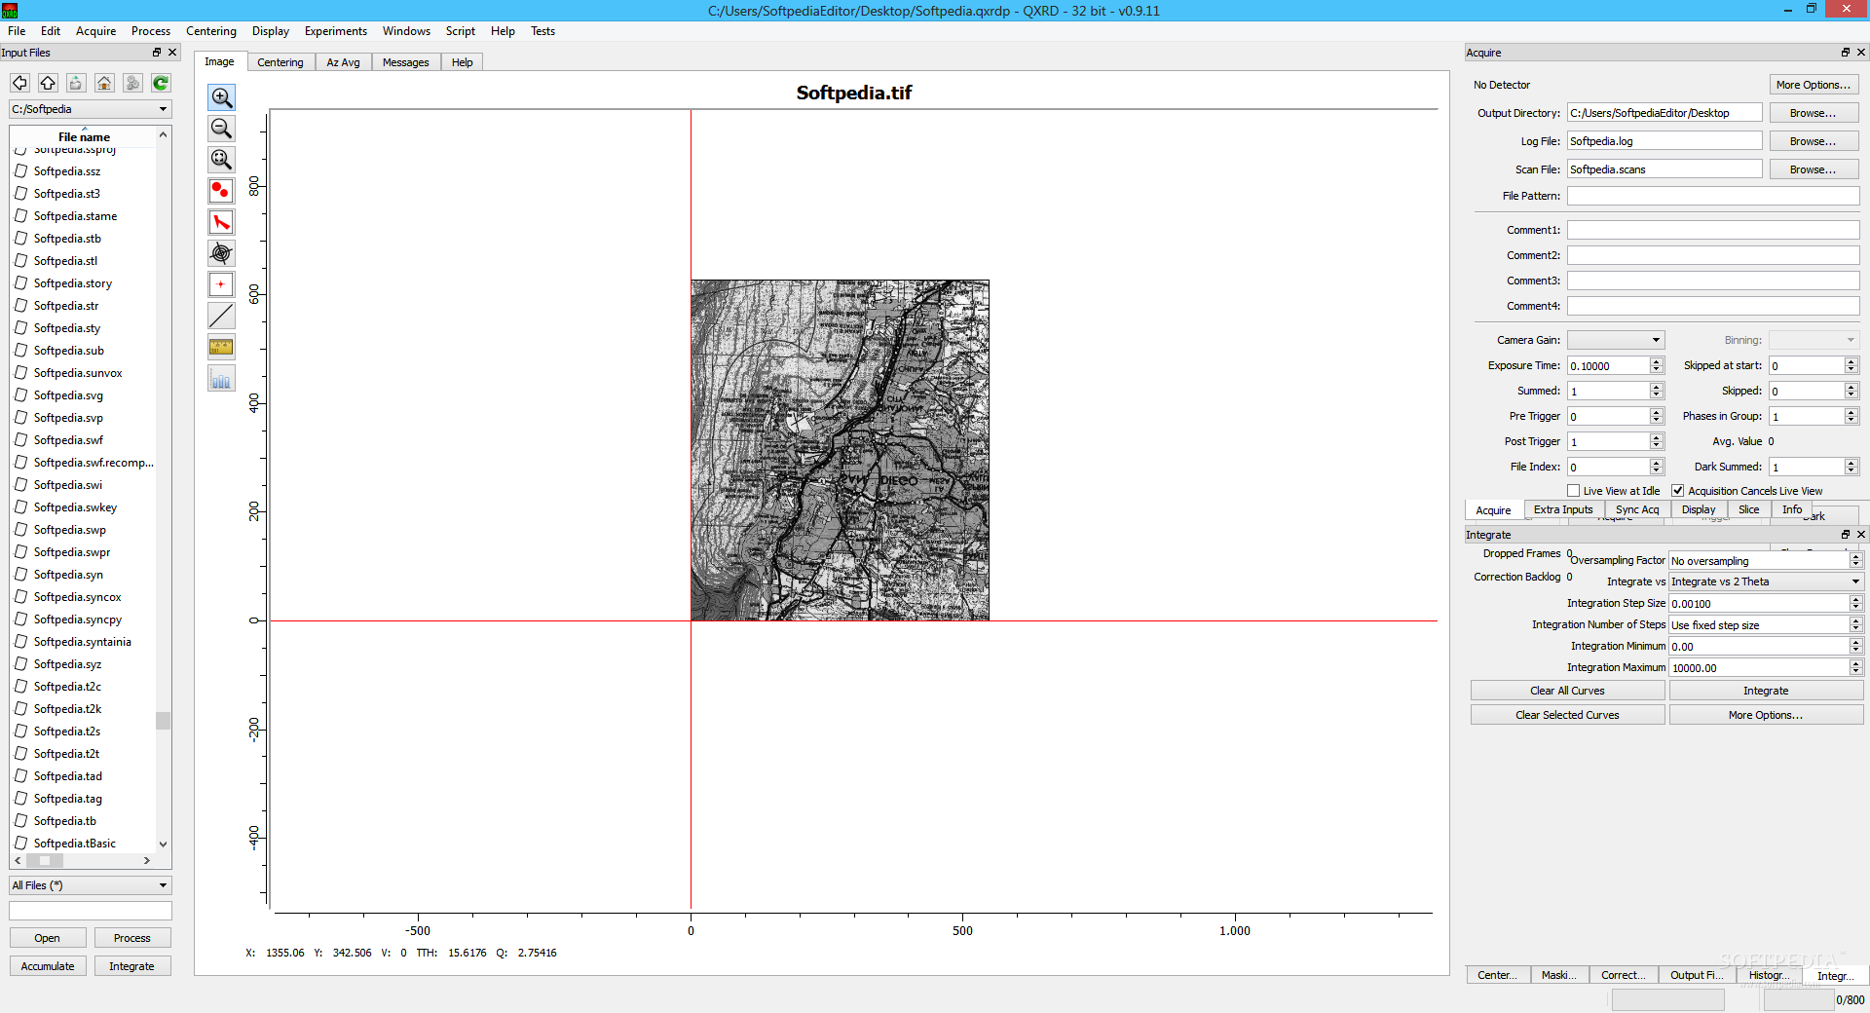
Task: Adjust the Integration Step Size spinner
Action: click(1855, 603)
